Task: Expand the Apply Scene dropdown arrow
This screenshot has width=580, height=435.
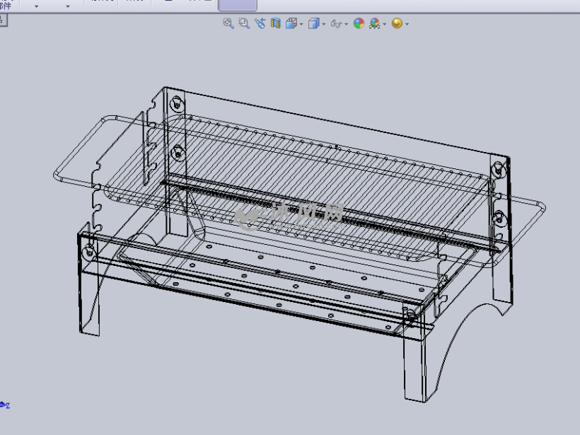Action: (385, 24)
